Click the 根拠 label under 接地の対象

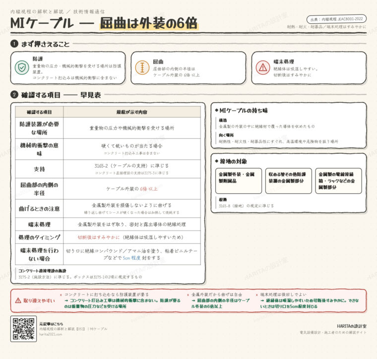pyautogui.click(x=223, y=200)
